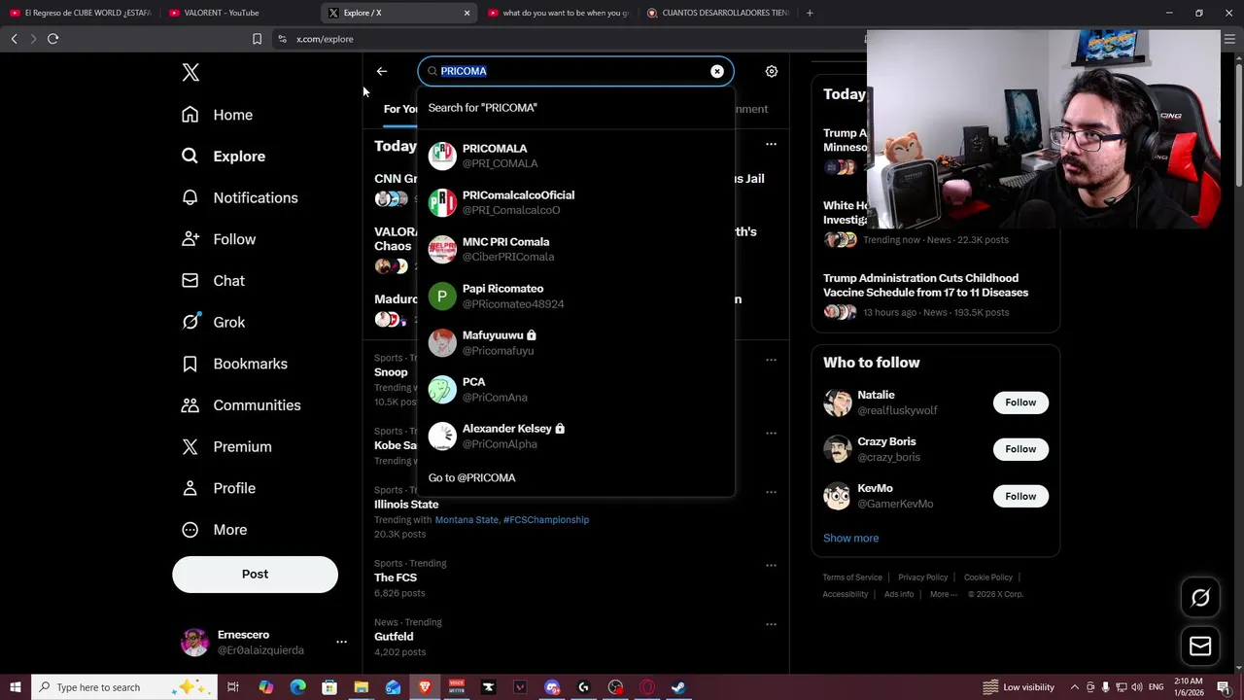The width and height of the screenshot is (1244, 700).
Task: Open more options for Illinois State trend
Action: click(x=771, y=492)
